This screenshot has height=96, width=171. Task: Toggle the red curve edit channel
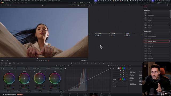121,68
